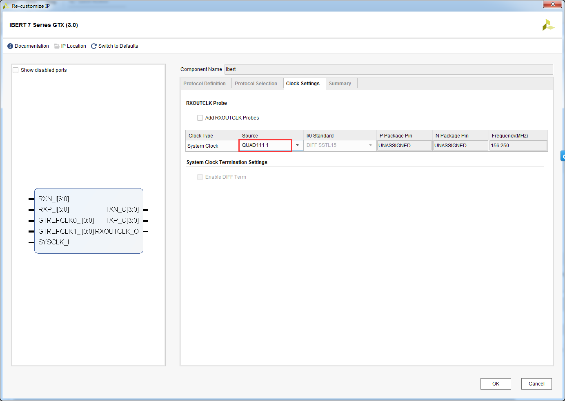Click the OK button
Image resolution: width=565 pixels, height=401 pixels.
click(496, 384)
